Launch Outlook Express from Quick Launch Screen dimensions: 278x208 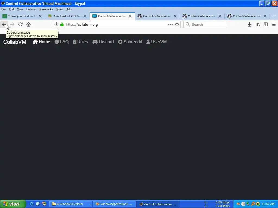pos(38,204)
